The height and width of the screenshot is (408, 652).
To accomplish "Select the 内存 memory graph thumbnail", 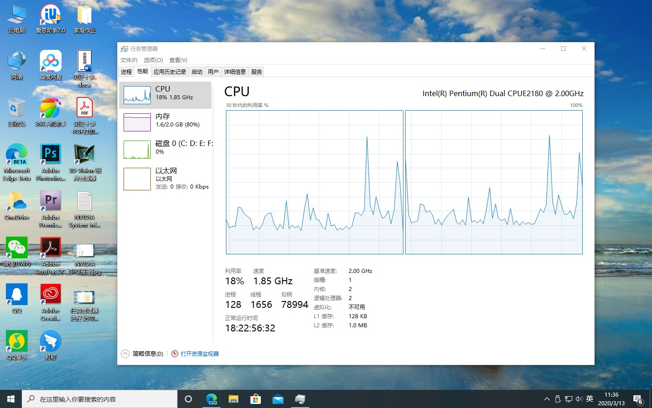I will [x=137, y=122].
